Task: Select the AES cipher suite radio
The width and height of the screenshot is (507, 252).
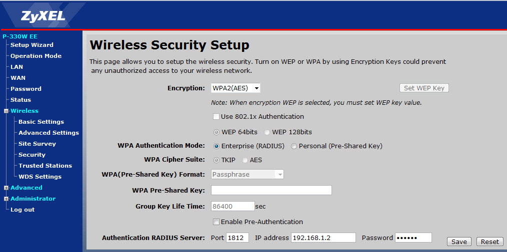Action: (245, 160)
